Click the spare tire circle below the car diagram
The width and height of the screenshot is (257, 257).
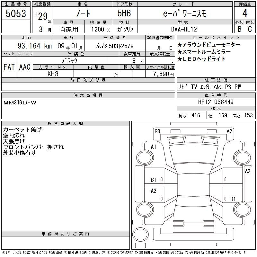(x=140, y=235)
